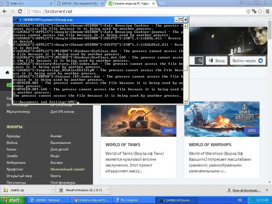This screenshot has height=204, width=272.
Task: Open the World of Tanks thumbnail image
Action: pos(139,120)
